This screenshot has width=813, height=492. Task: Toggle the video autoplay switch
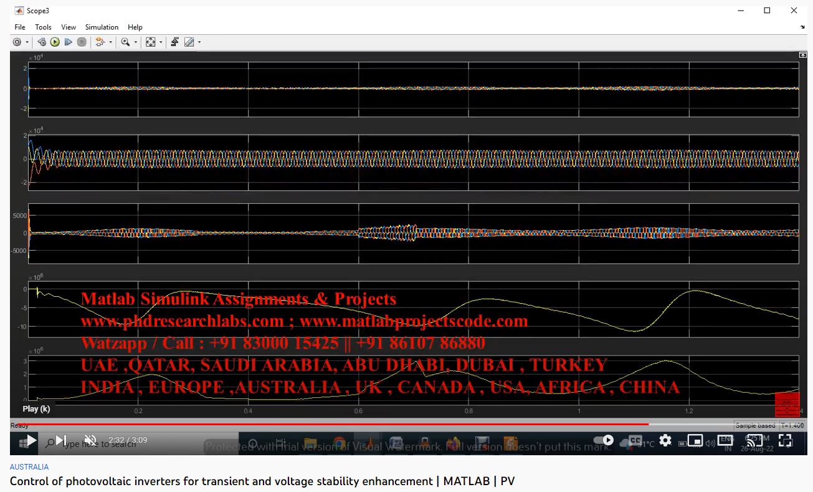(604, 440)
